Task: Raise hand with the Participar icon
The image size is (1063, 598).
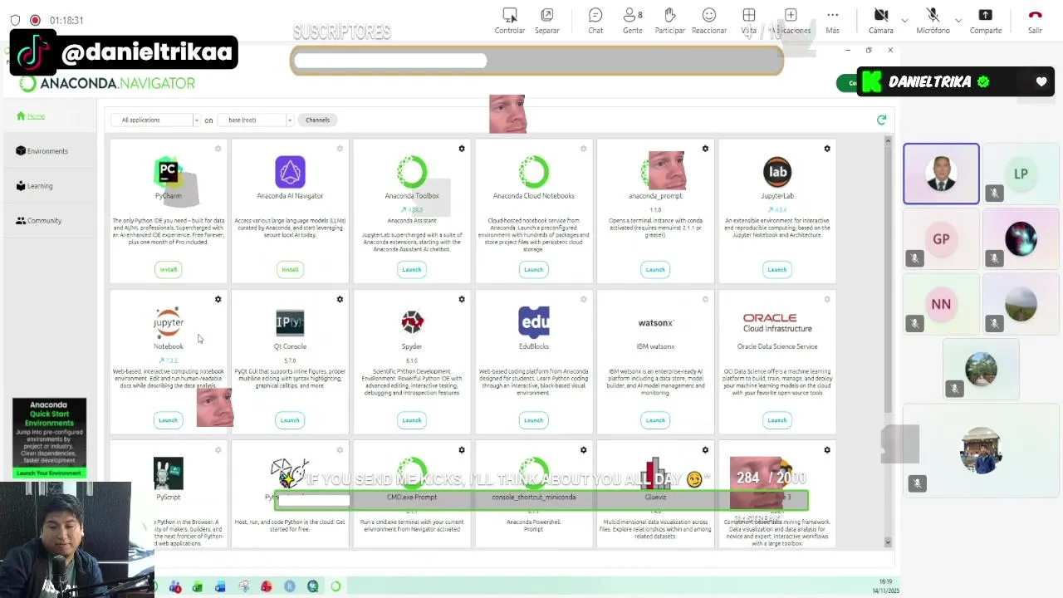Action: click(x=669, y=20)
